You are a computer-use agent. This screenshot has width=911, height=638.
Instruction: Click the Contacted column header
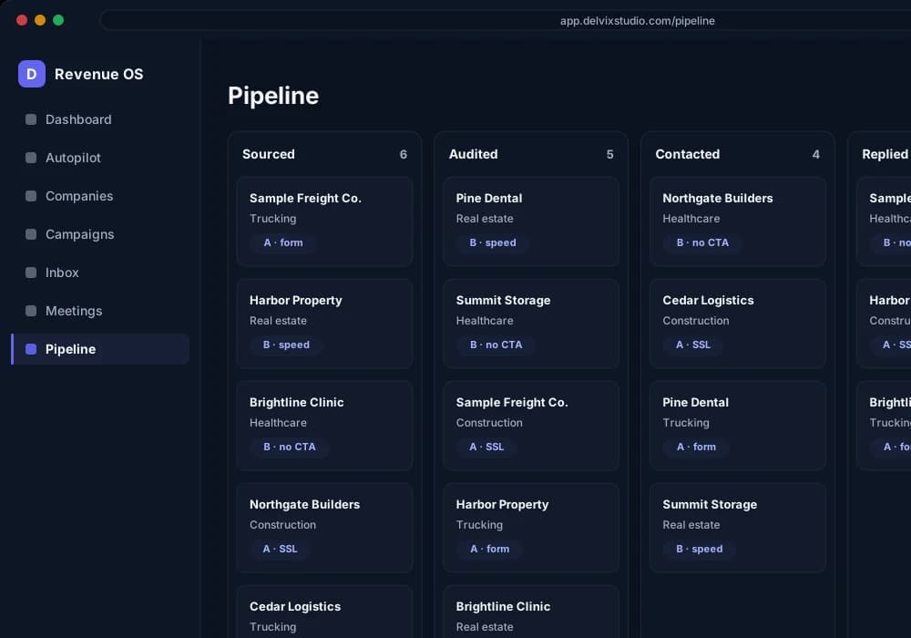[687, 154]
